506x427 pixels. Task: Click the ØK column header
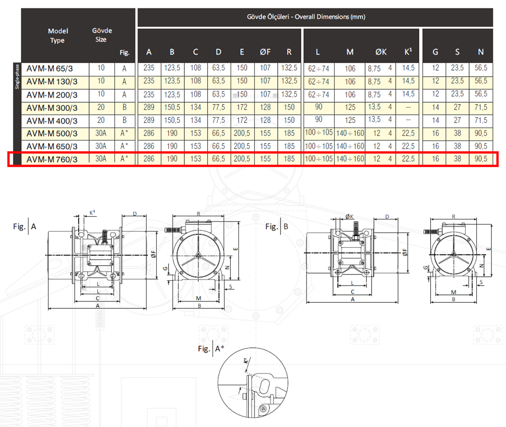[381, 52]
